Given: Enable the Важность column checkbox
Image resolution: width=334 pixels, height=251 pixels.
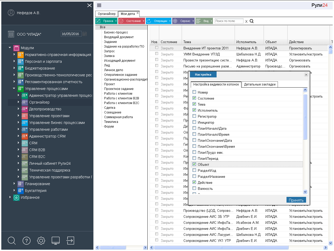Looking at the screenshot, I should (194, 188).
